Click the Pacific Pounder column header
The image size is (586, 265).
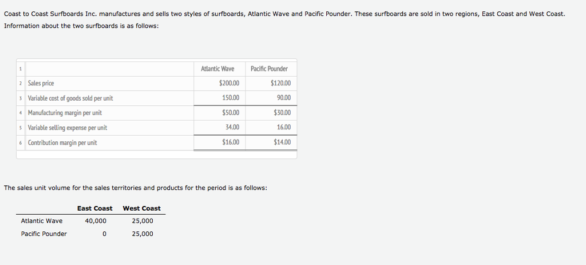tap(269, 69)
